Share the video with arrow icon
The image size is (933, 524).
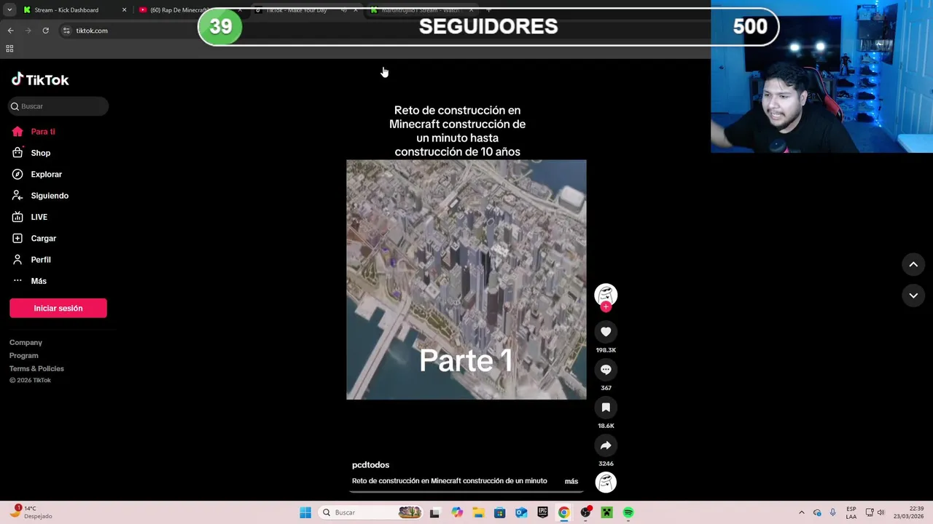tap(606, 445)
